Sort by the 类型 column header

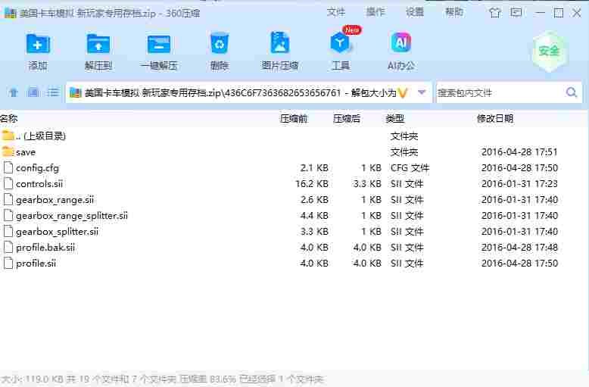point(394,119)
